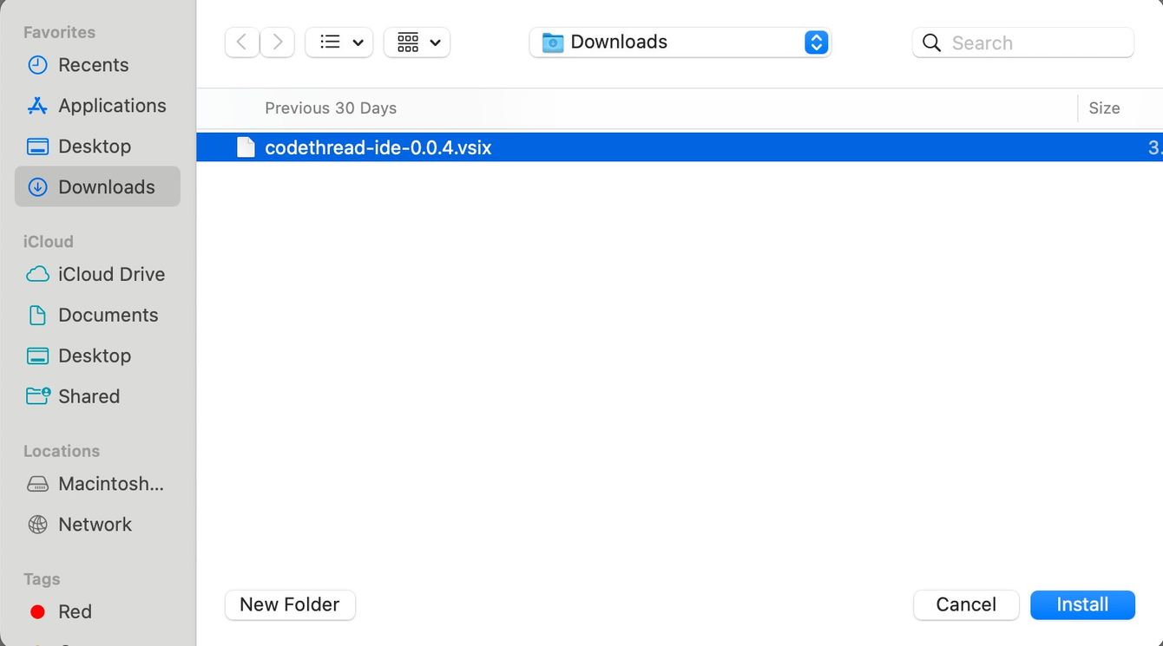Click the Downloads sidebar icon
Screen dimensions: 1163x646
(37, 187)
